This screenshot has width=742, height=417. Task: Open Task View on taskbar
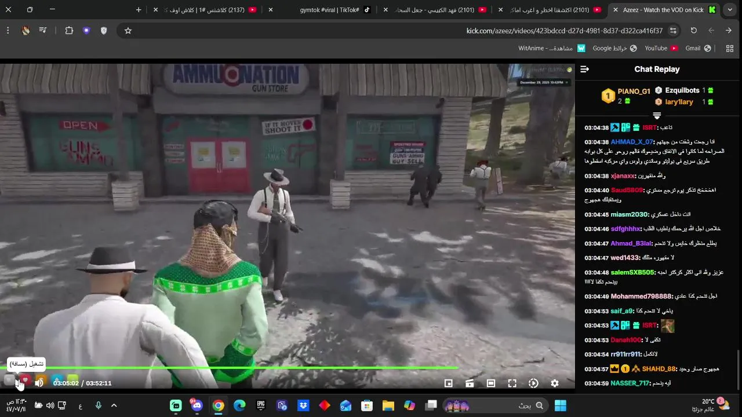431,405
